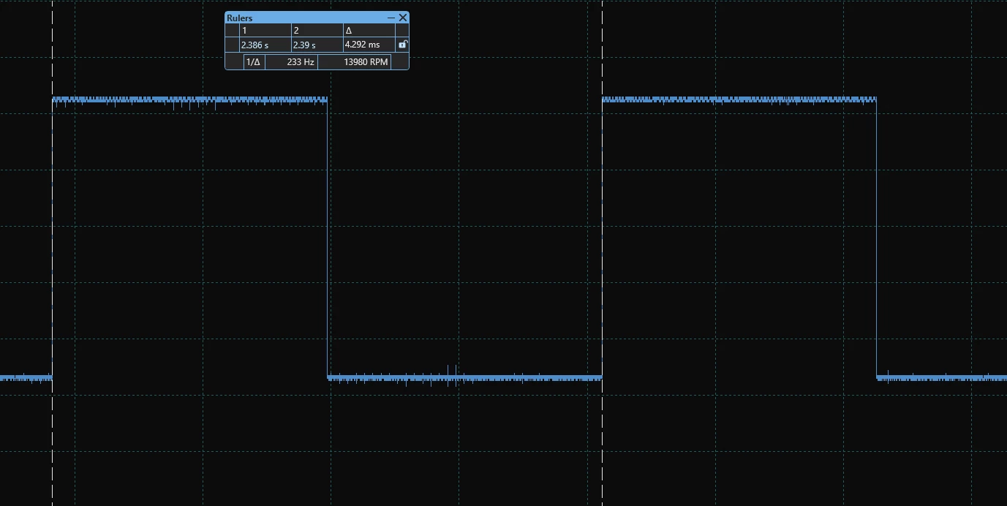1007x506 pixels.
Task: Select the second time ruler at the second rising edge
Action: click(602, 253)
